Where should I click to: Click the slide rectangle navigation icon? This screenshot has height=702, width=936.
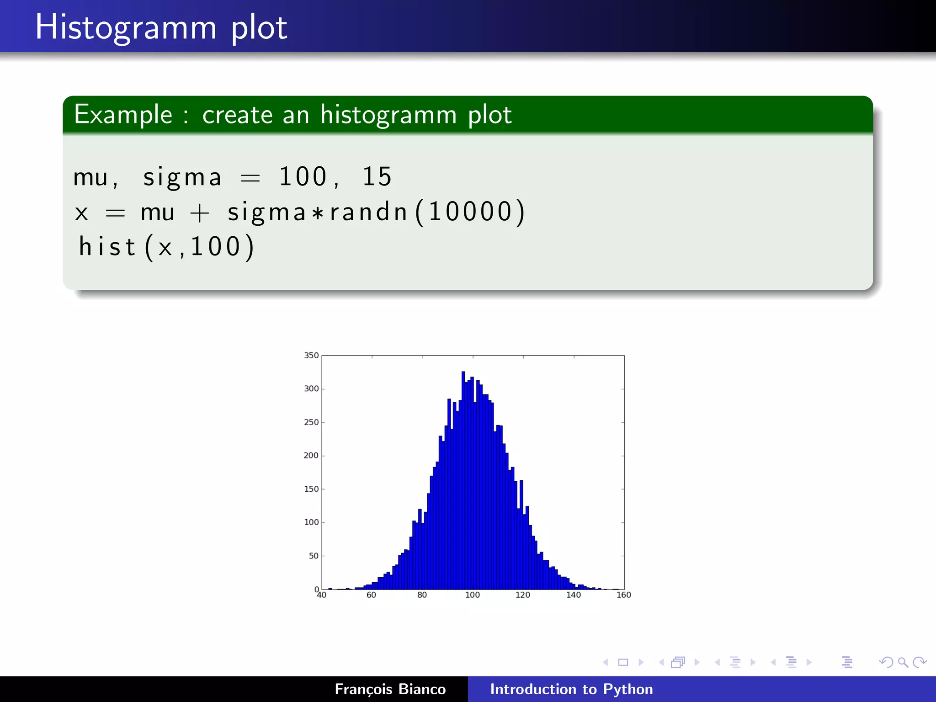623,662
